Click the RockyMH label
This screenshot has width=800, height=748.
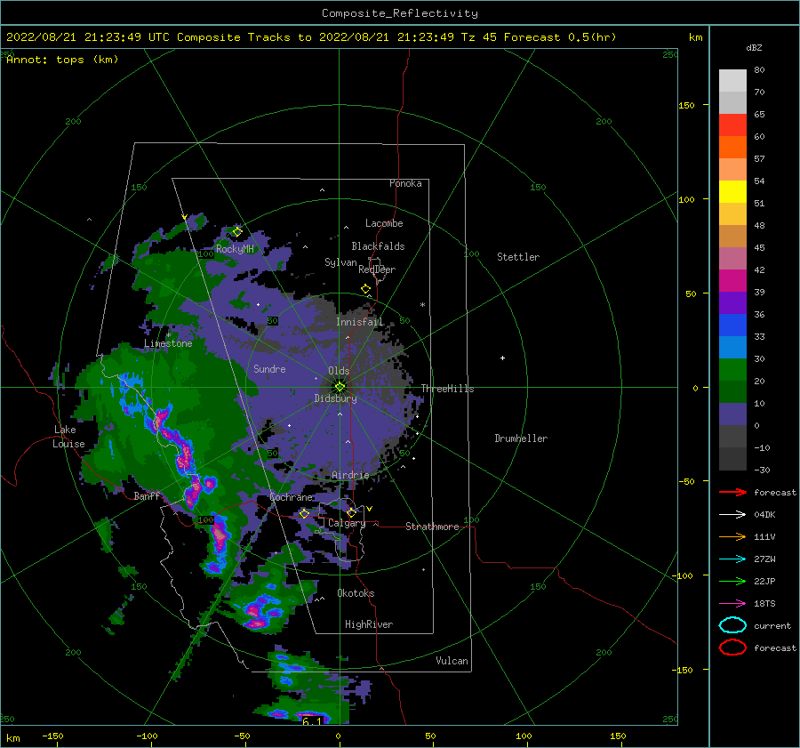(235, 249)
